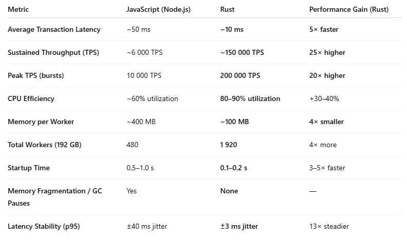This screenshot has height=240, width=407.
Task: Click the Metric column header
Action: [x=17, y=9]
